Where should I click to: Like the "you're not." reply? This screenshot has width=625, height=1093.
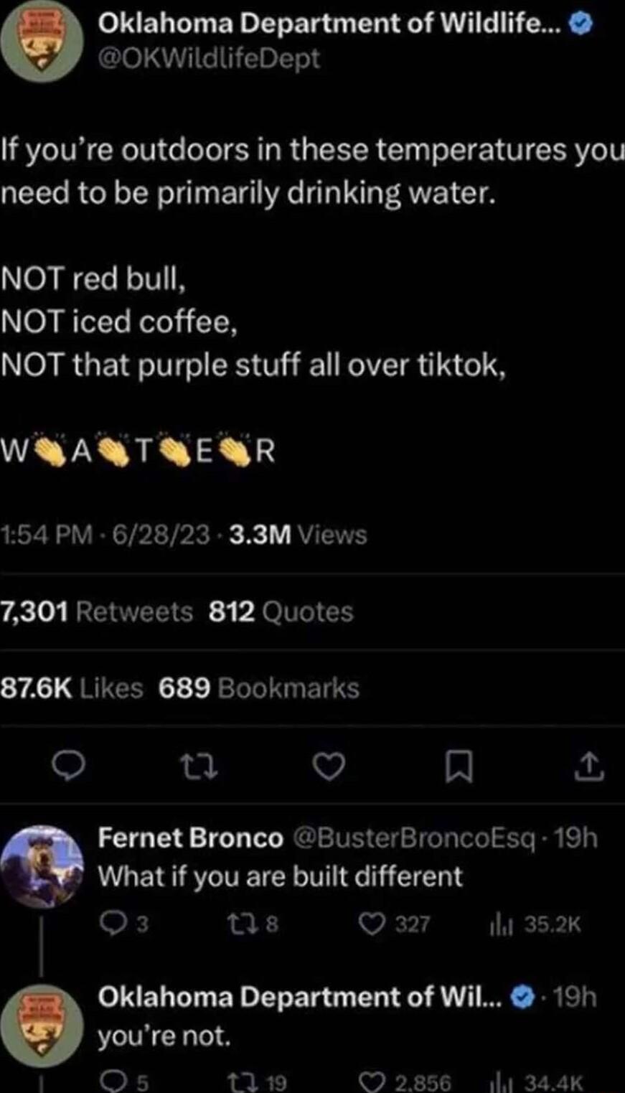coord(372,1082)
